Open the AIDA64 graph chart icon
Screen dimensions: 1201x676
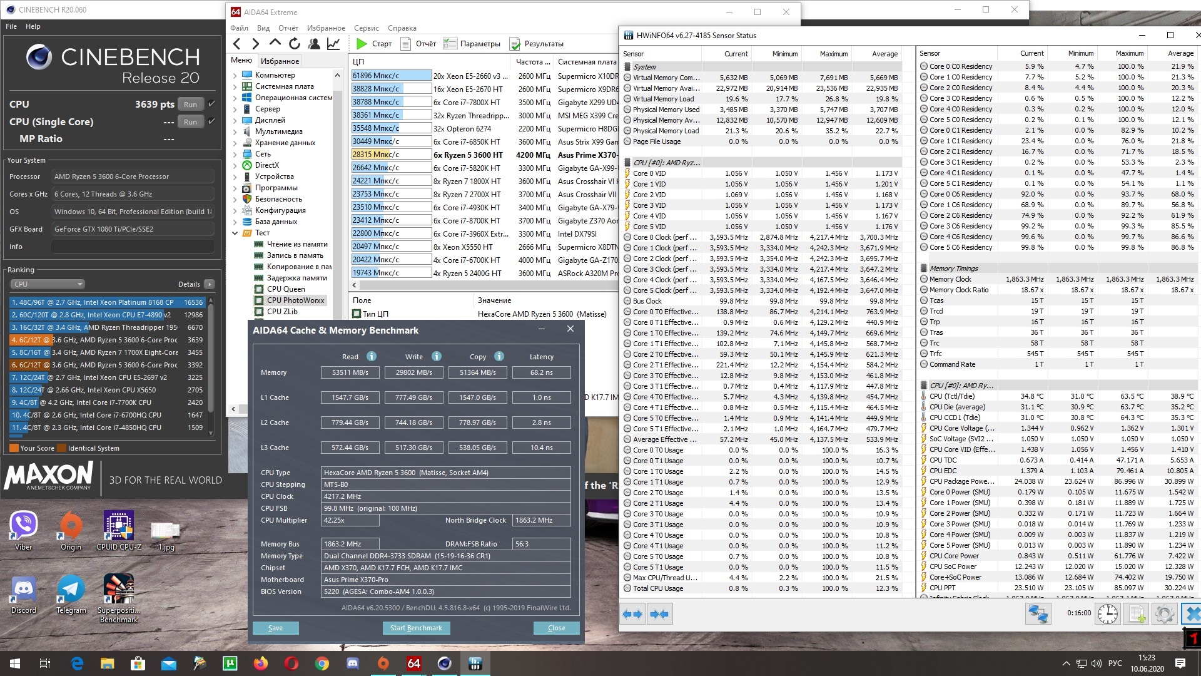coord(333,44)
